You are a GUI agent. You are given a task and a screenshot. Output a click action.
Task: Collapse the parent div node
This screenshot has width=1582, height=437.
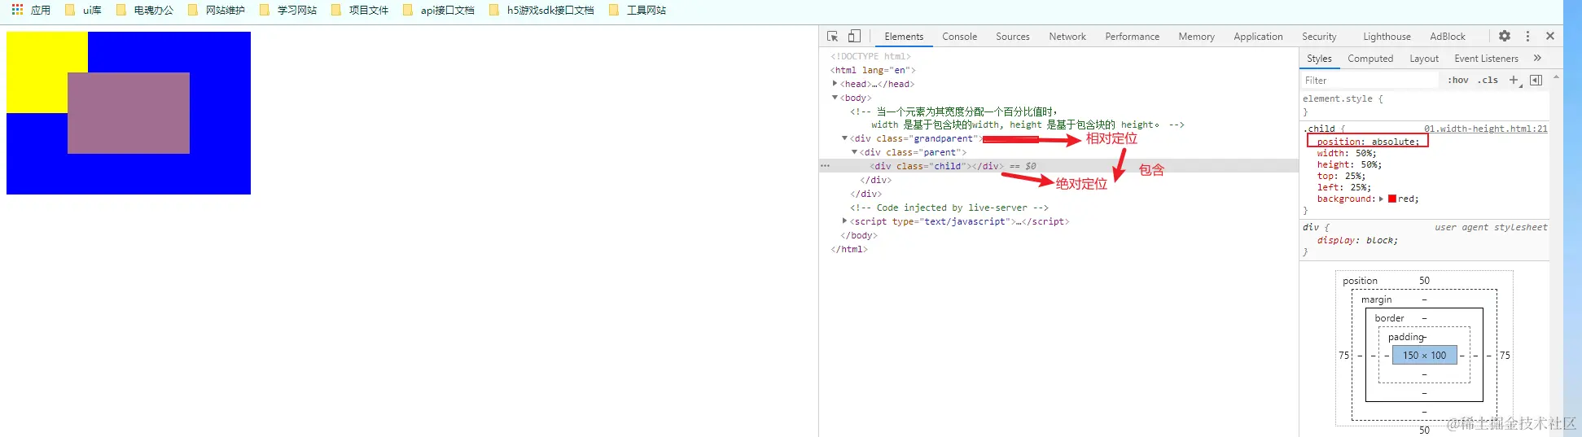coord(854,152)
